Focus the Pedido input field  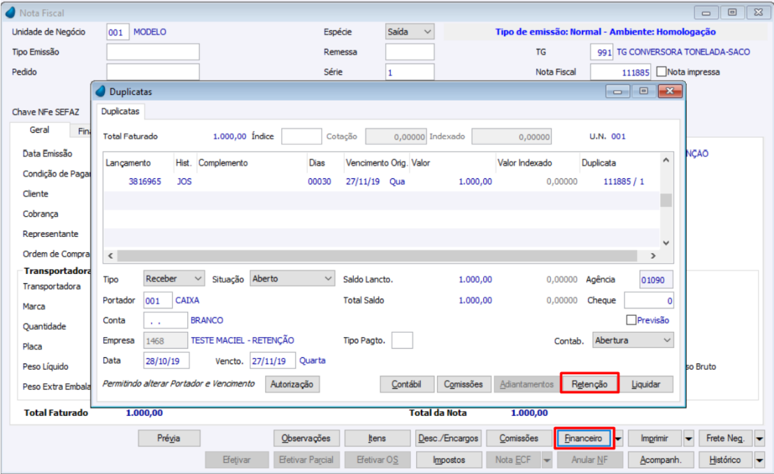(x=153, y=72)
